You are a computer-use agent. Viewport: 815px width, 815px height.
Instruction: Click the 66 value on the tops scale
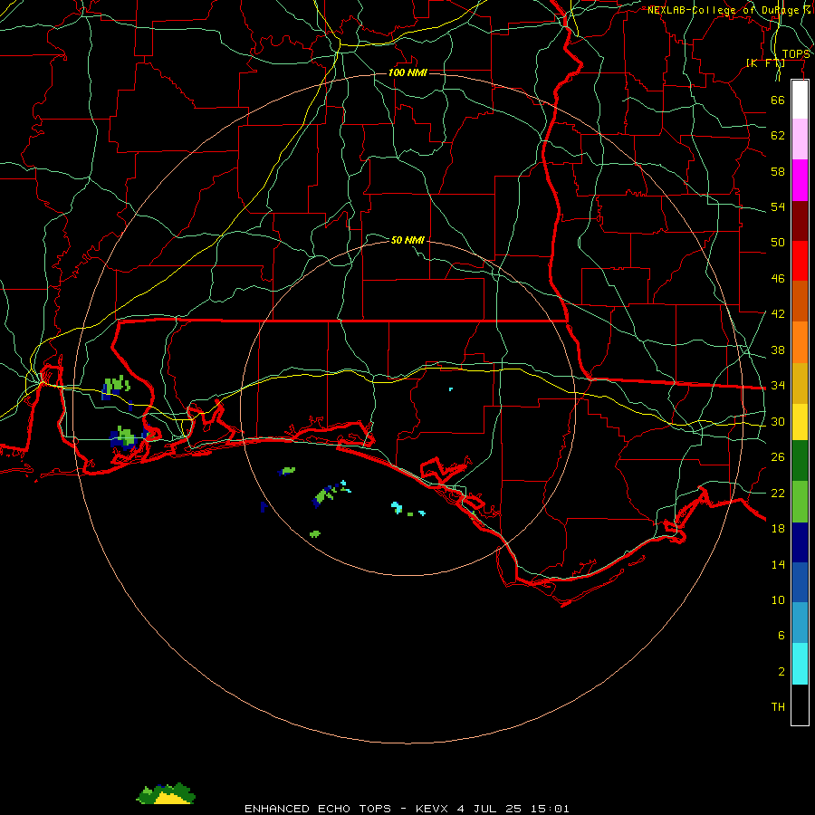(x=778, y=100)
